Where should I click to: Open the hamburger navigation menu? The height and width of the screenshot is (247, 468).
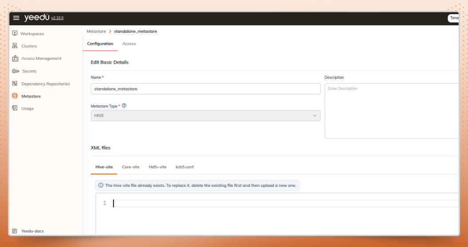pyautogui.click(x=16, y=18)
